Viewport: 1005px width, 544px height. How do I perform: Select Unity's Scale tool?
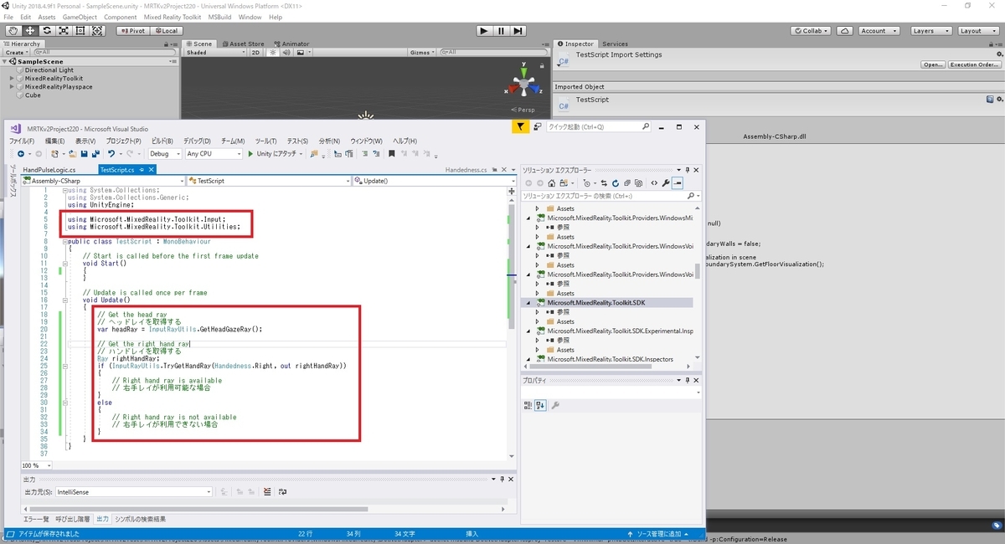pyautogui.click(x=63, y=31)
